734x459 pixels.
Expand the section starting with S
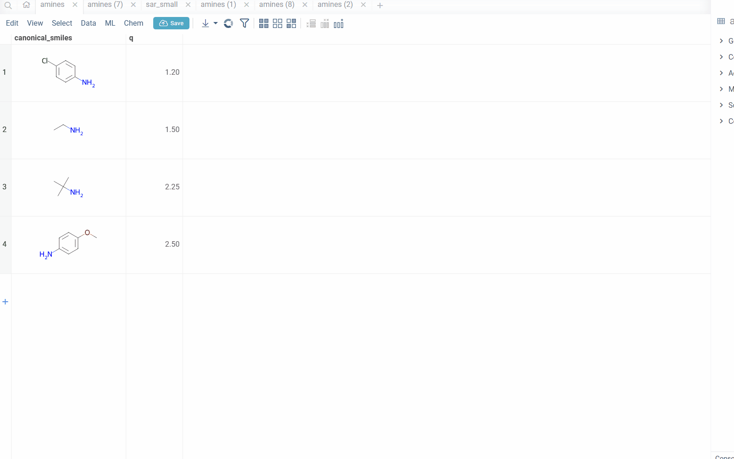click(721, 105)
